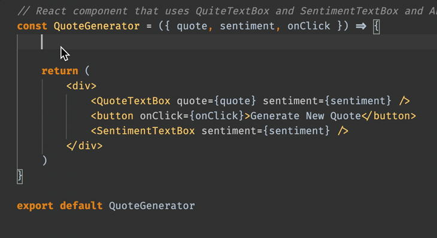Click the return keyword

click(60, 71)
